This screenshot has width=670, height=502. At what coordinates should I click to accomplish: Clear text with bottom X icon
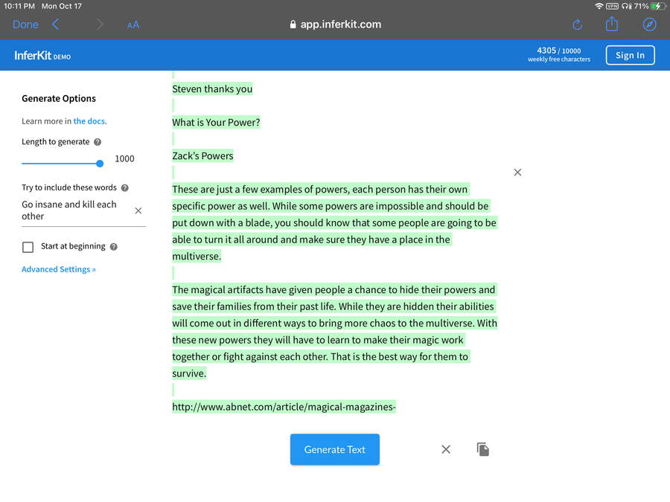click(x=446, y=449)
